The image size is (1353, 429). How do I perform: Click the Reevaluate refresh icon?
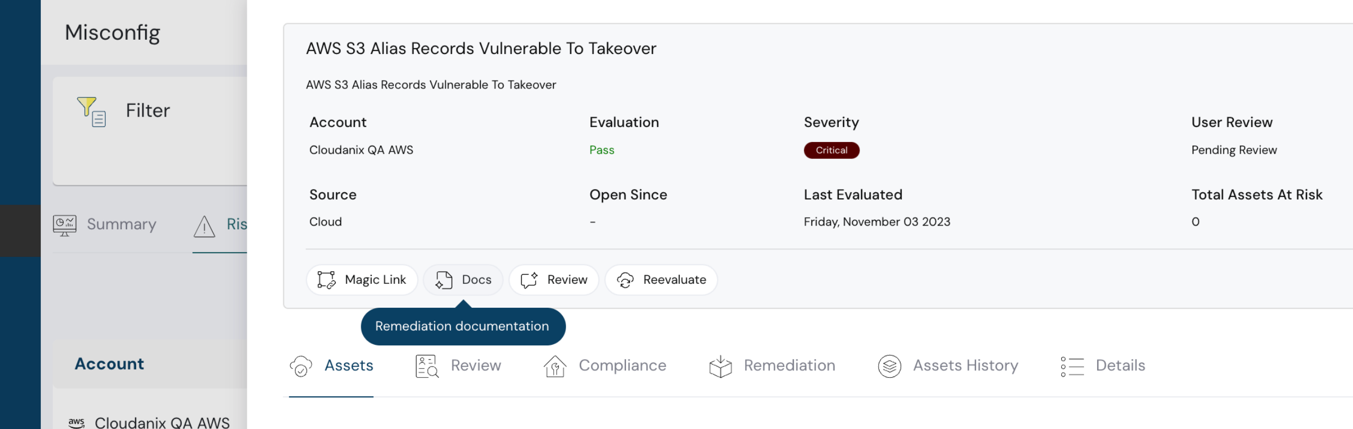point(625,280)
